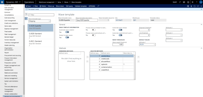Viewport: 203px width, 97px height.
Task: Move the selected method down with arrow
Action: 139,61
